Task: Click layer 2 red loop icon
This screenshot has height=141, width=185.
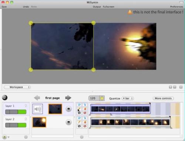Action: pyautogui.click(x=85, y=126)
